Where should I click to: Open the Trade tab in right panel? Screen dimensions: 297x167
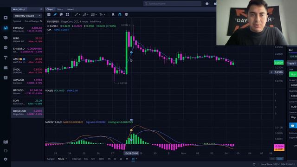point(291,64)
